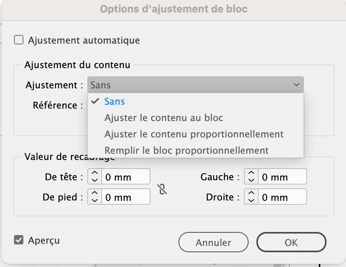
Task: Click the crop values chain link icon
Action: click(163, 189)
